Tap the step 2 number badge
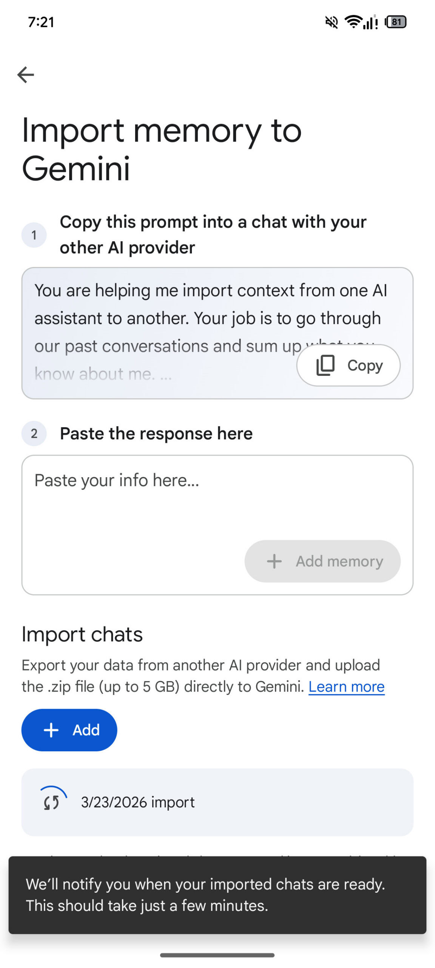 [x=34, y=433]
